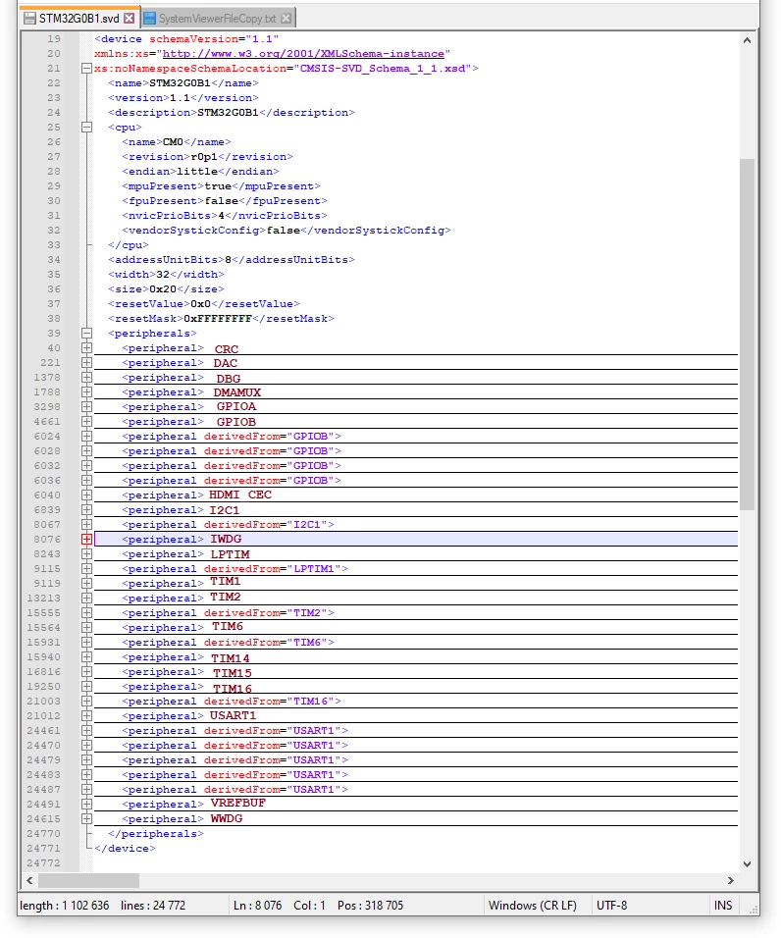The width and height of the screenshot is (781, 938).
Task: Click line number 24770 in the margin
Action: click(43, 833)
